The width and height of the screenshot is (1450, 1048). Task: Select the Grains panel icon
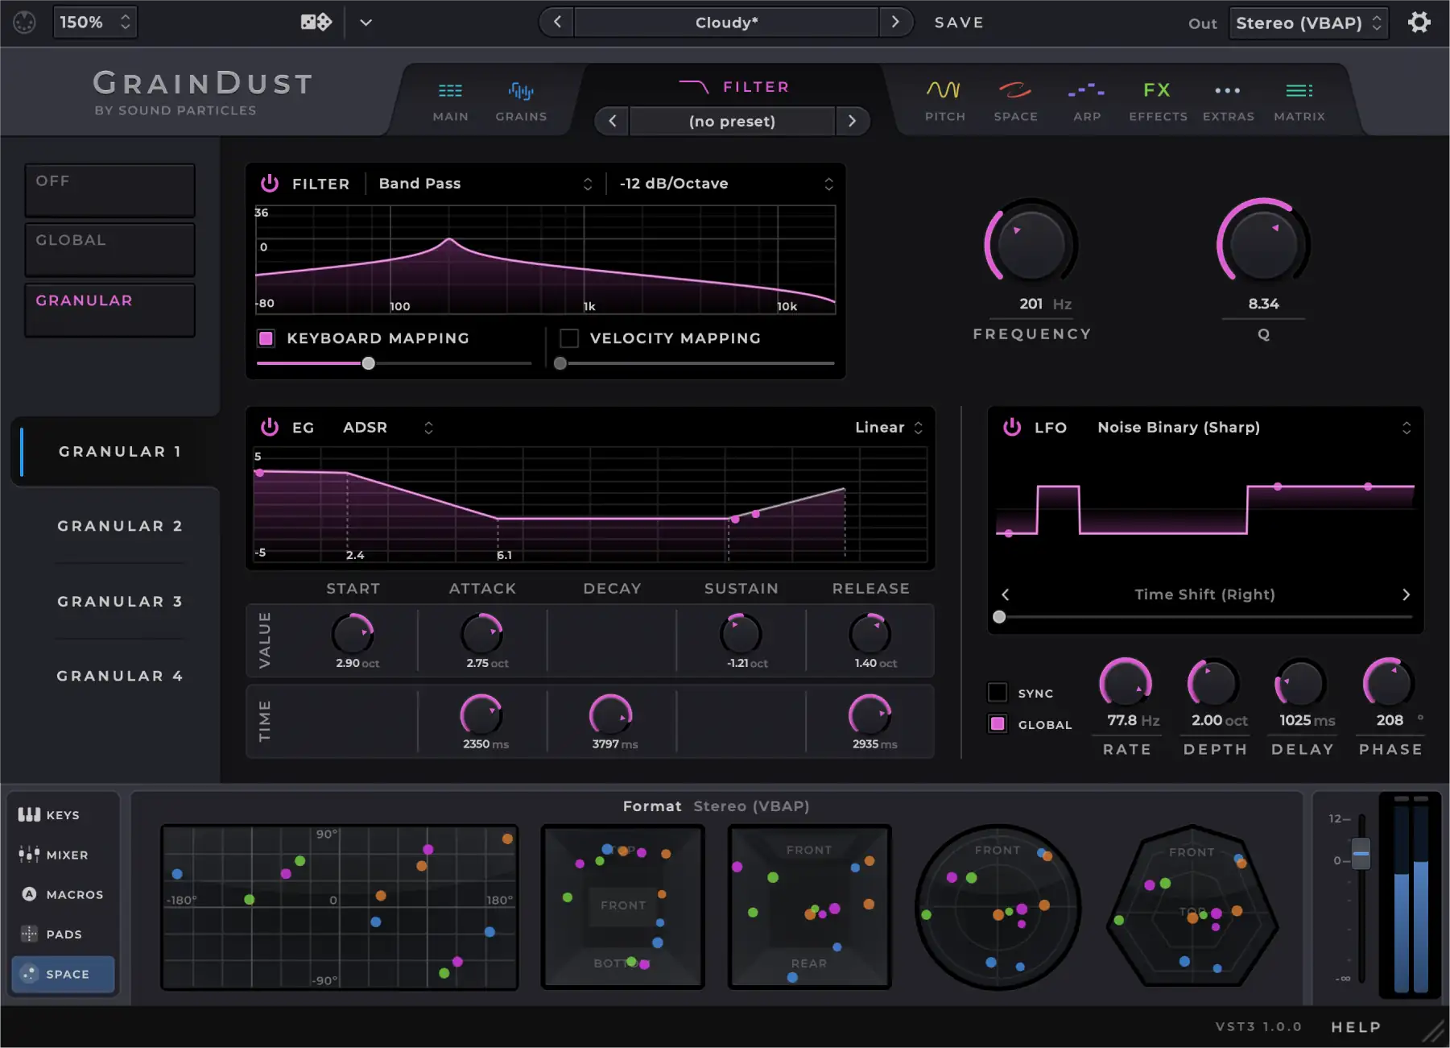click(x=521, y=98)
